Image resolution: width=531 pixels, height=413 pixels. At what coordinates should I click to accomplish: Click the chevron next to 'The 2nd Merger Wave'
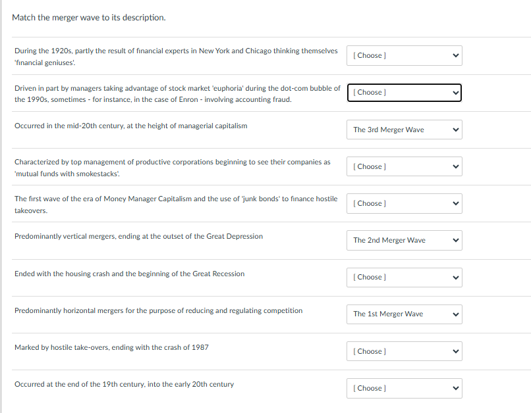tap(455, 240)
